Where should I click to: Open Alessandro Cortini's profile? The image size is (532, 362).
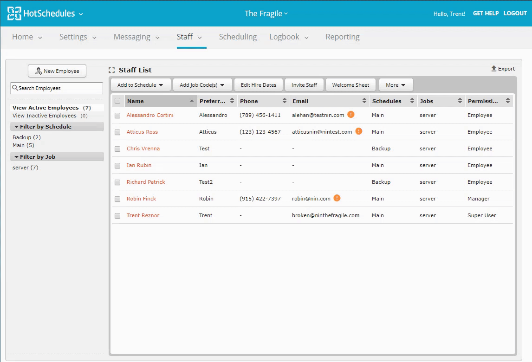point(150,115)
